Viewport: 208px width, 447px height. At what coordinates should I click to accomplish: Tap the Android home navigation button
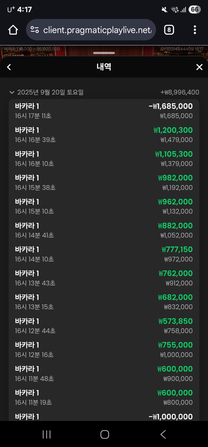point(105,434)
